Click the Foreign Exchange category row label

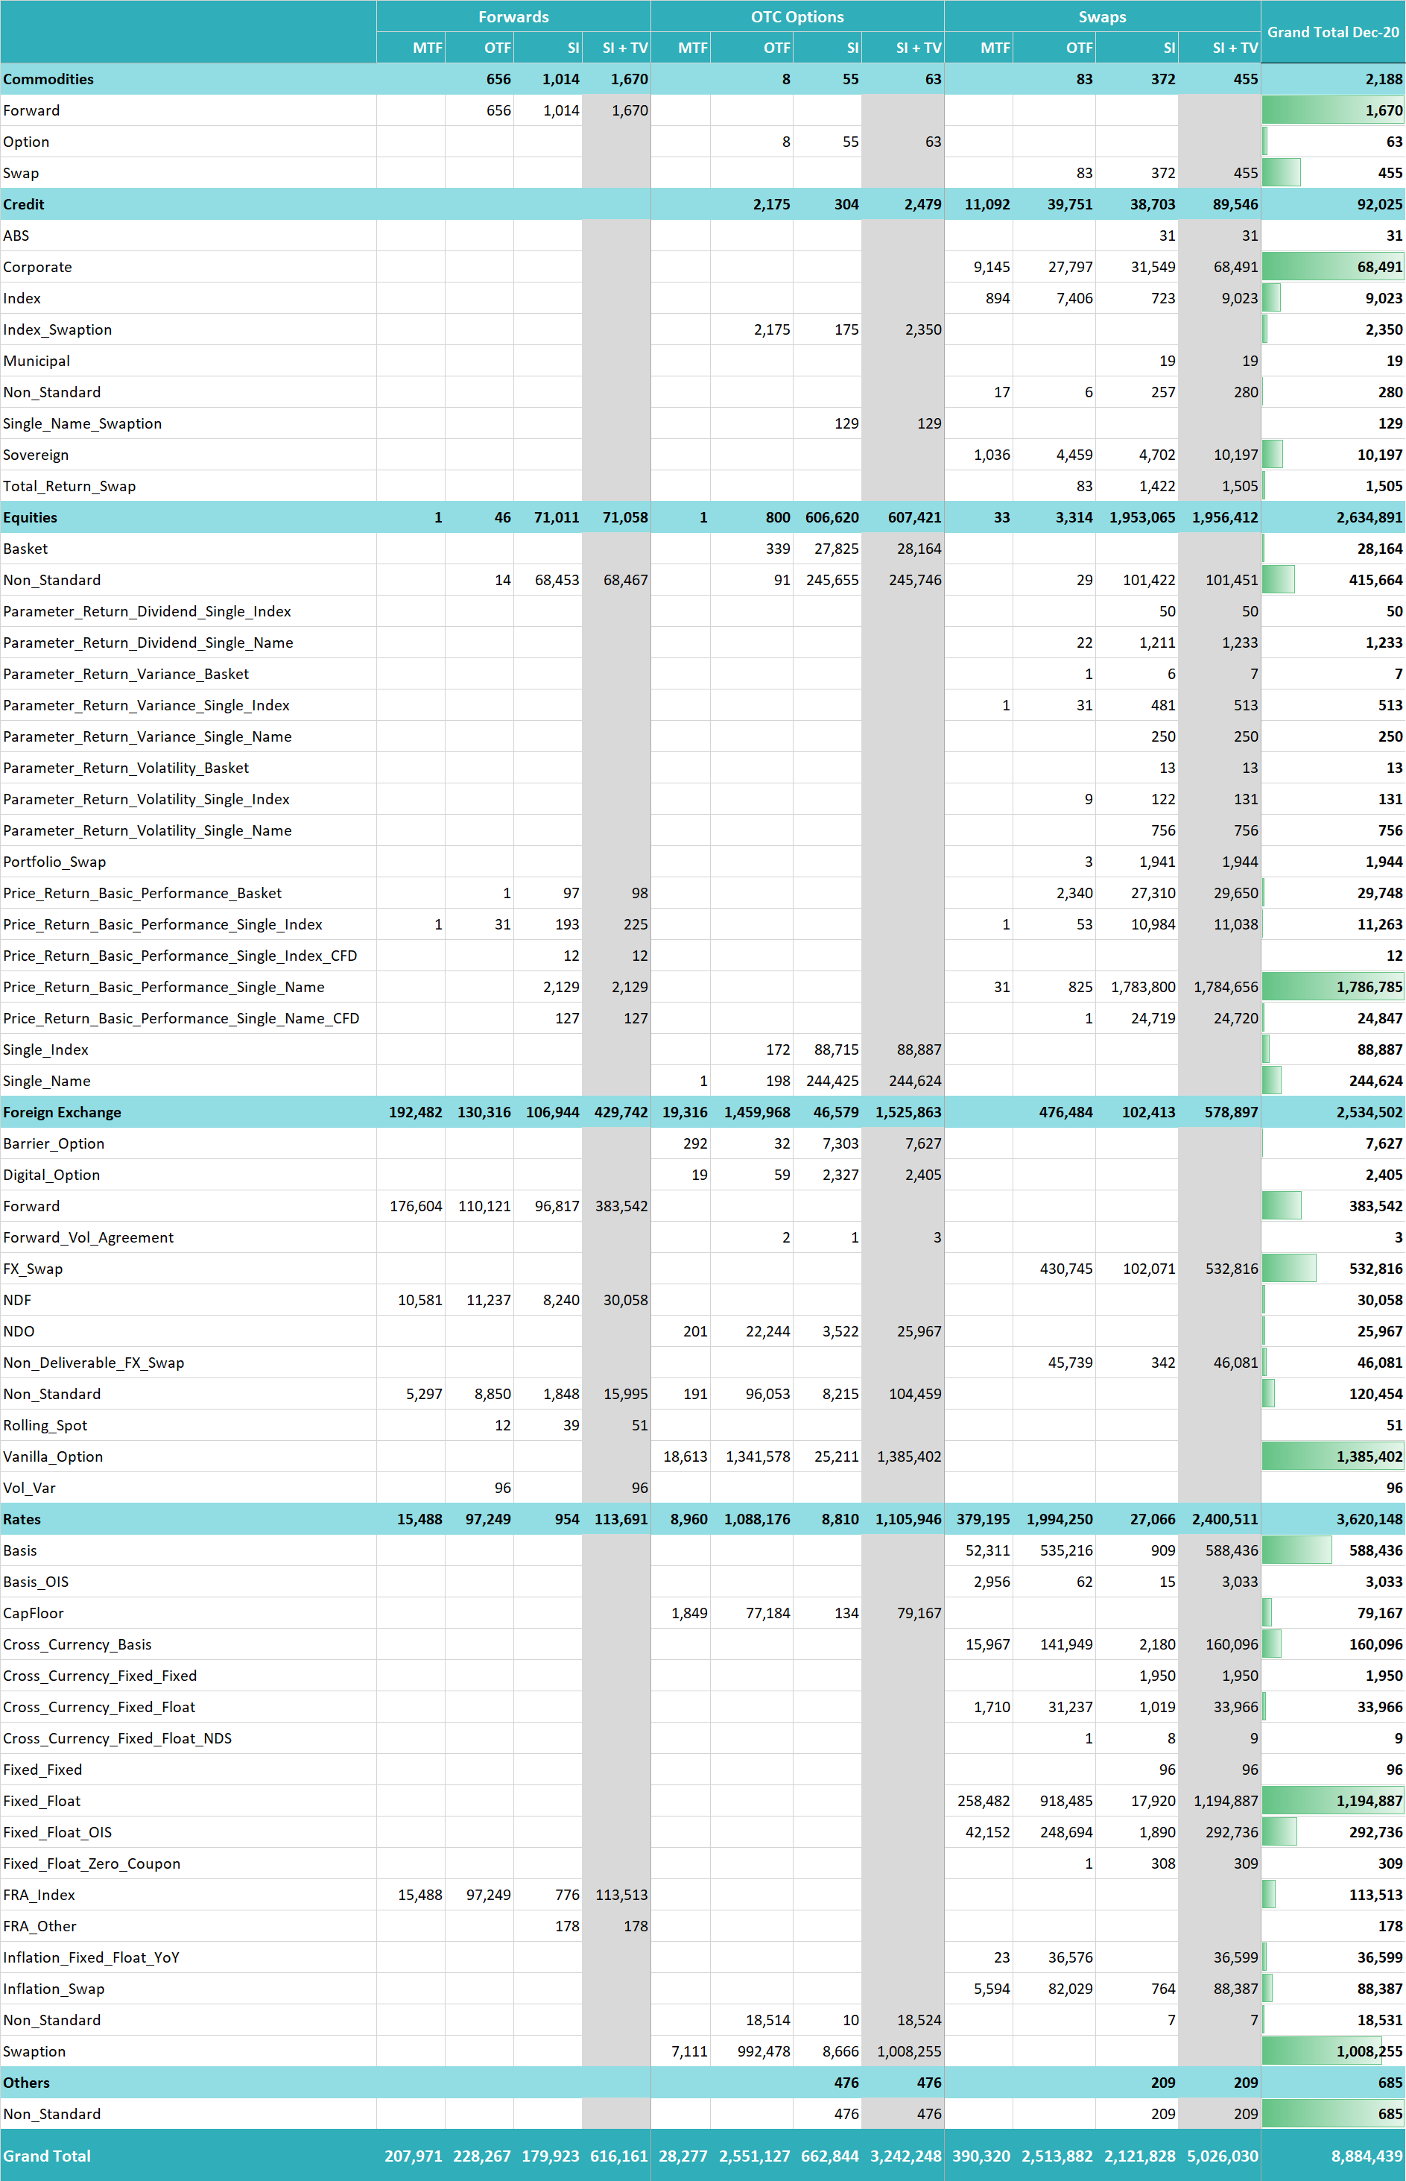coord(62,1111)
